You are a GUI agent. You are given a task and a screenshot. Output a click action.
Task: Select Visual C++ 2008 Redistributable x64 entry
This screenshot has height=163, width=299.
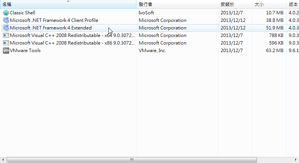72,35
